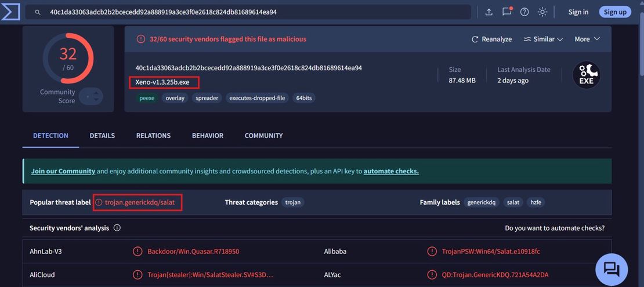Click the VirusTotal logo

tap(10, 11)
